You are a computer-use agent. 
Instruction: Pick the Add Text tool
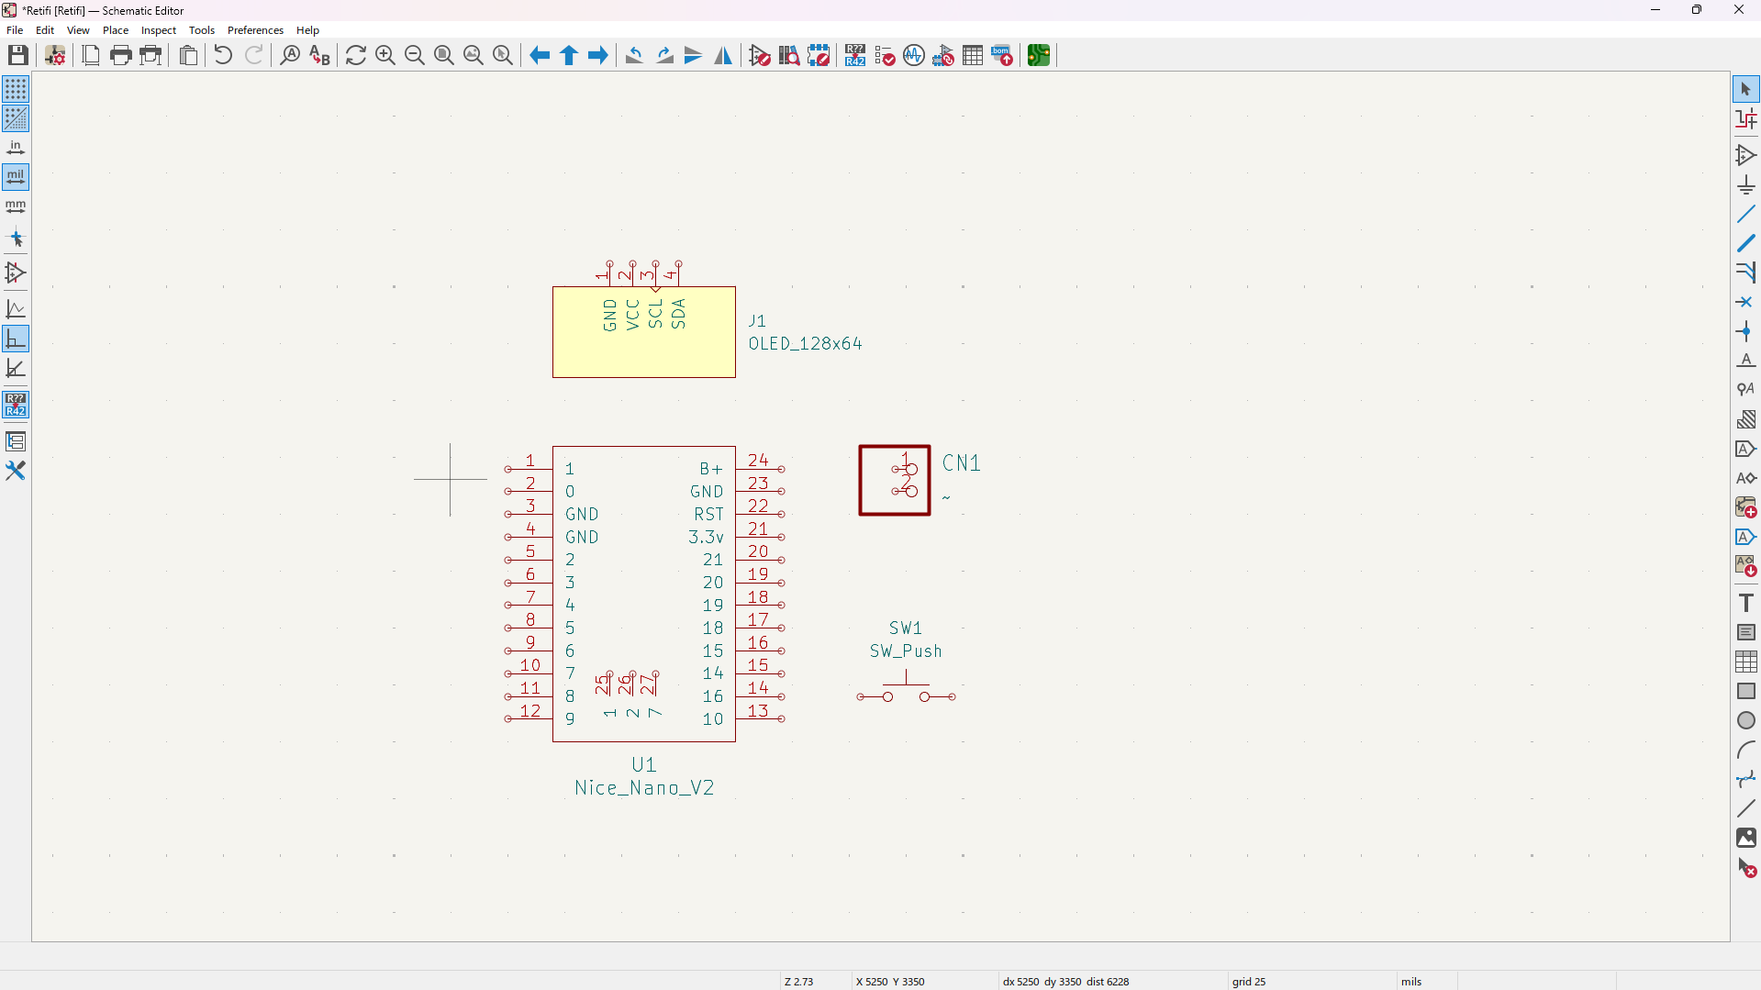[x=1746, y=602]
